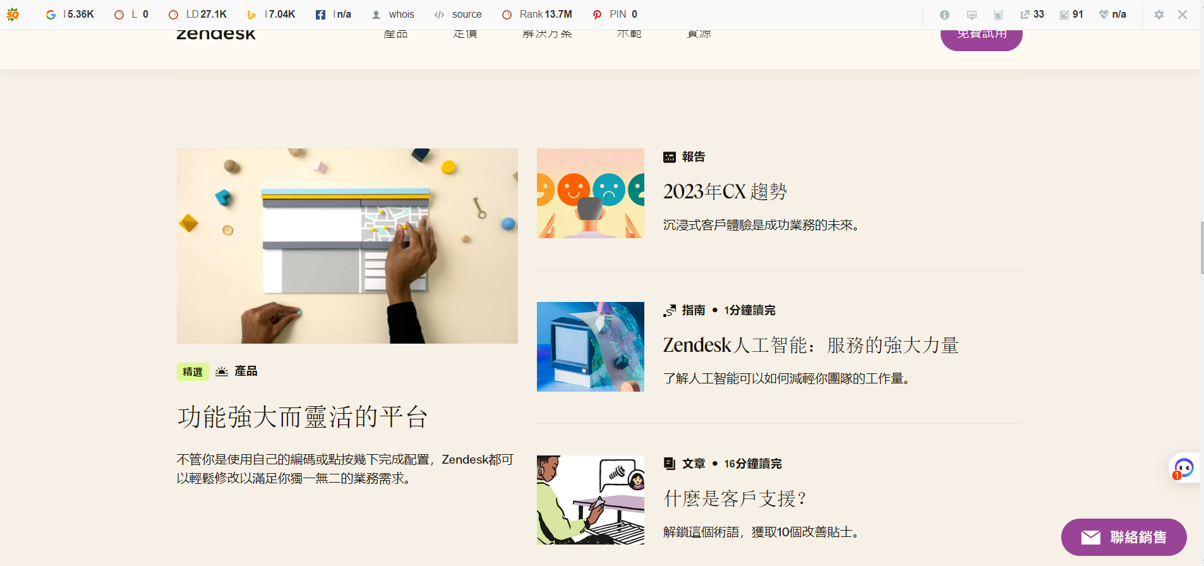Open Zendesk人工智能：服務的強大力量 guide
Viewport: 1204px width, 566px height.
tap(811, 345)
